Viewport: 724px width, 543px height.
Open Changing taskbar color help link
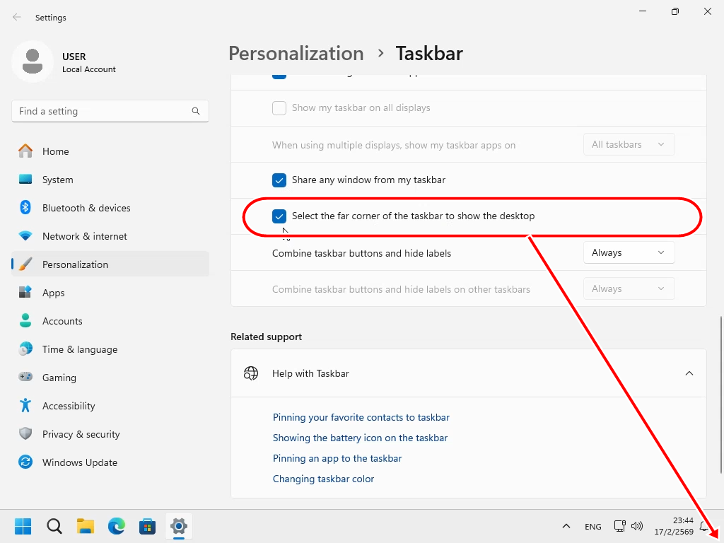pos(323,479)
